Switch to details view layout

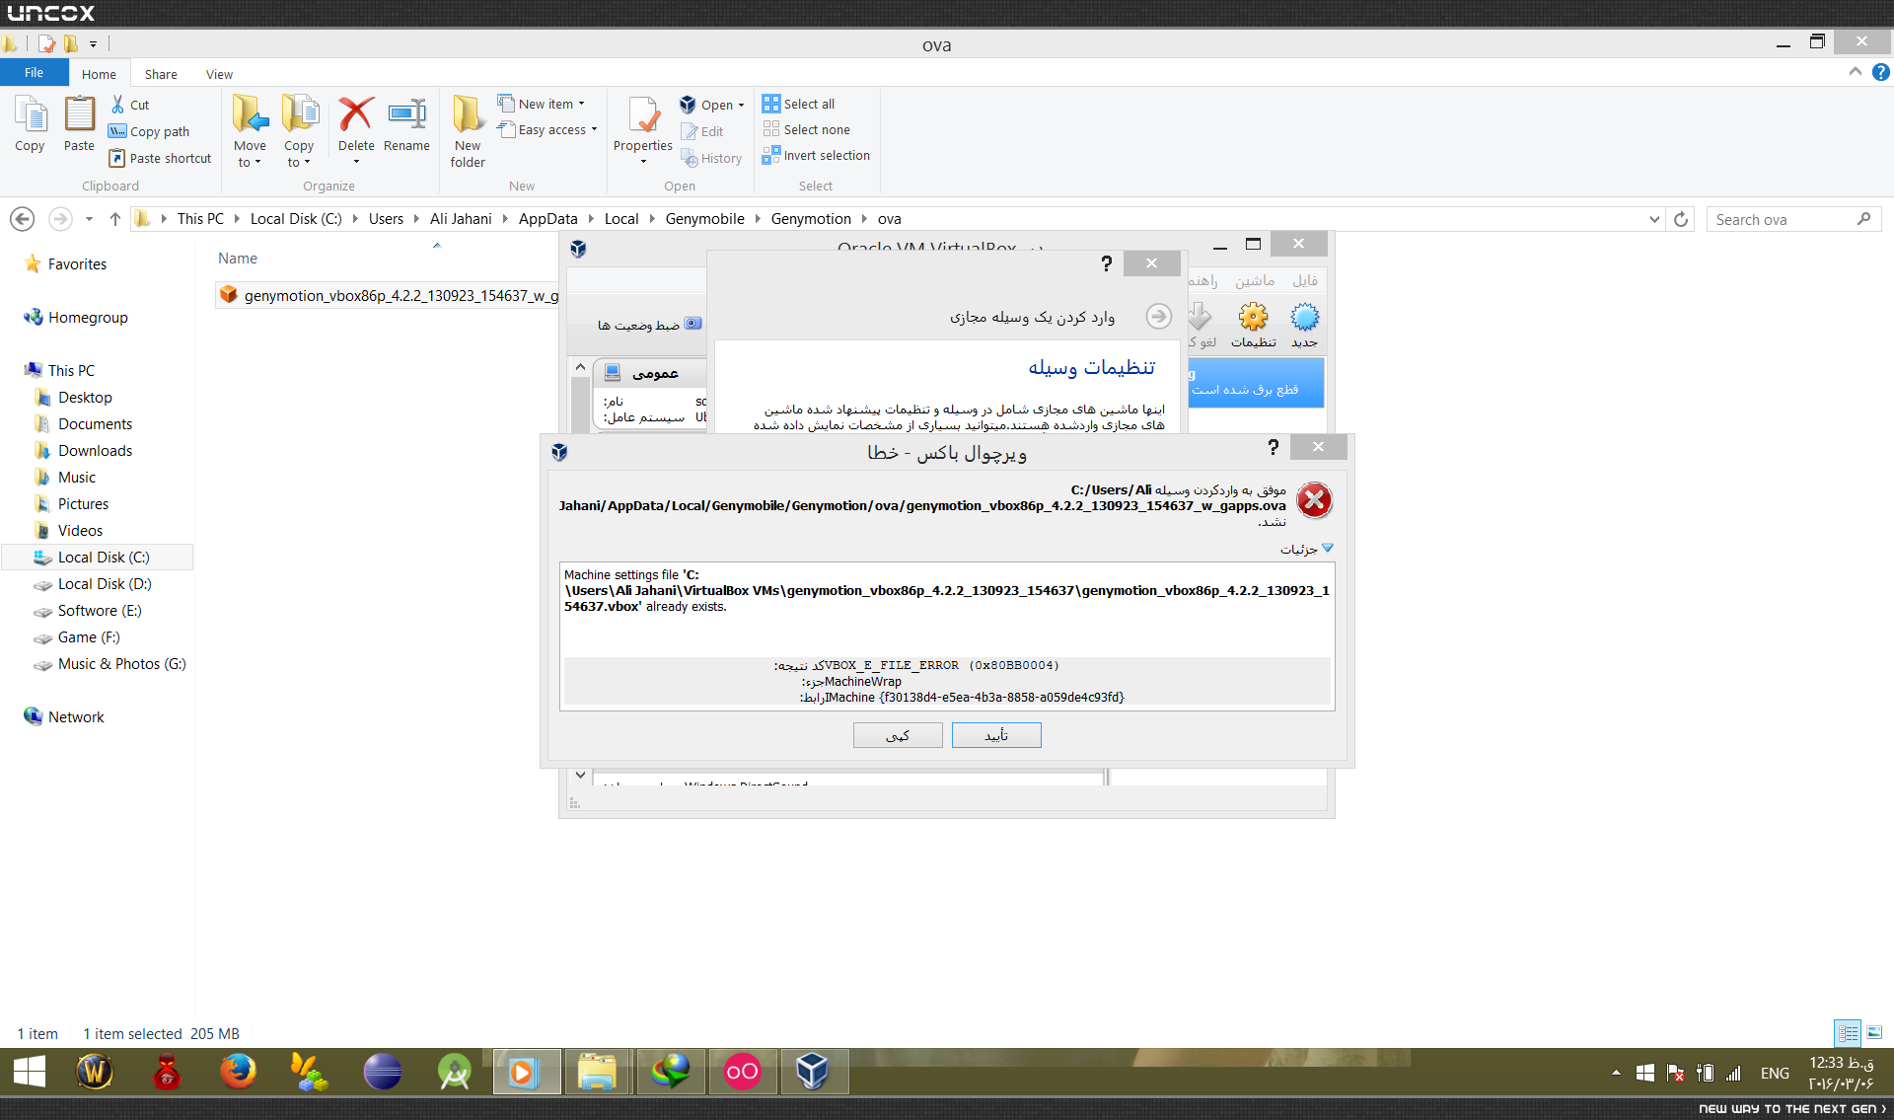(x=1848, y=1033)
